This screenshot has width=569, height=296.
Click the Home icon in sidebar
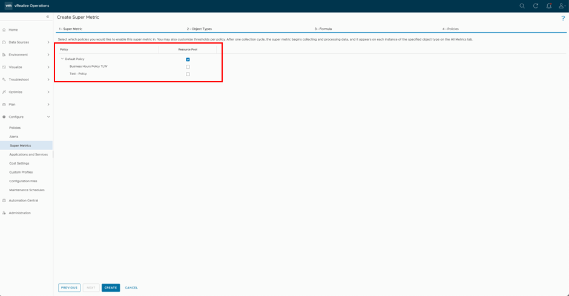click(4, 30)
